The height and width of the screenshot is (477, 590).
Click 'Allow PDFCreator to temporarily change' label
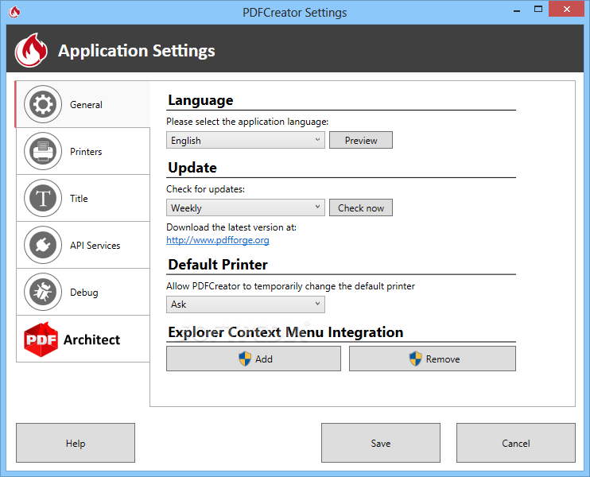click(290, 286)
